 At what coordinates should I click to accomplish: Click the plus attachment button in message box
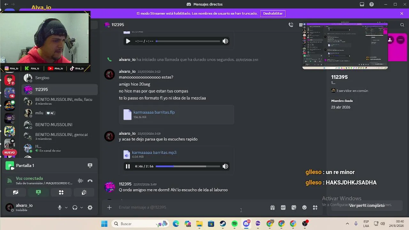109,208
